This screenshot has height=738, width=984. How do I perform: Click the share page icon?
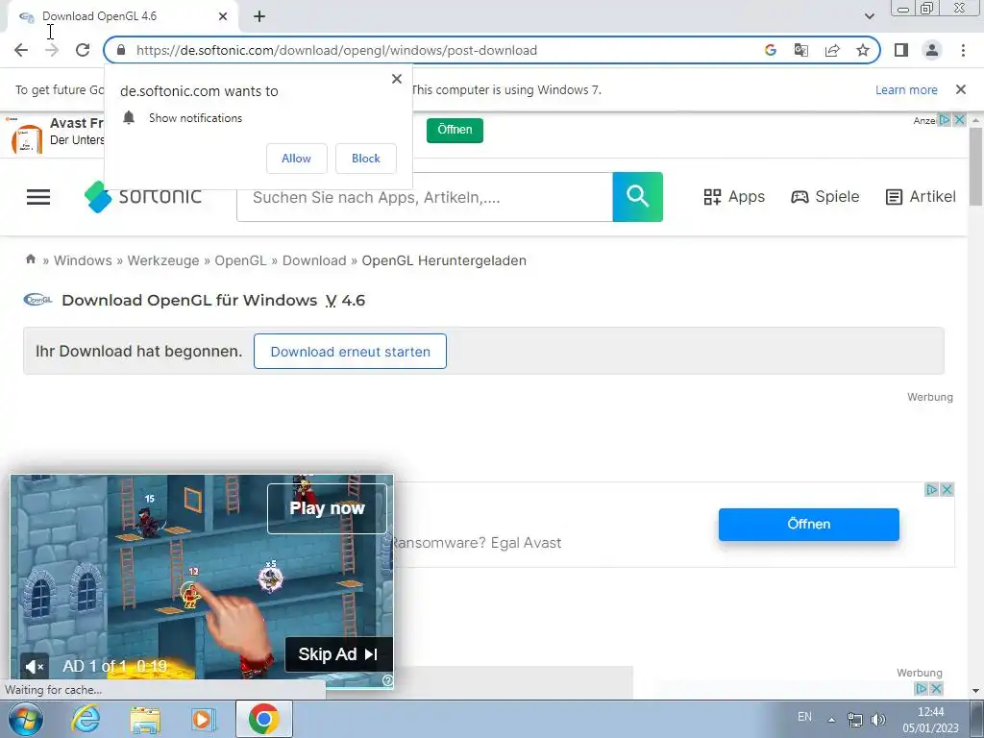[x=832, y=50]
